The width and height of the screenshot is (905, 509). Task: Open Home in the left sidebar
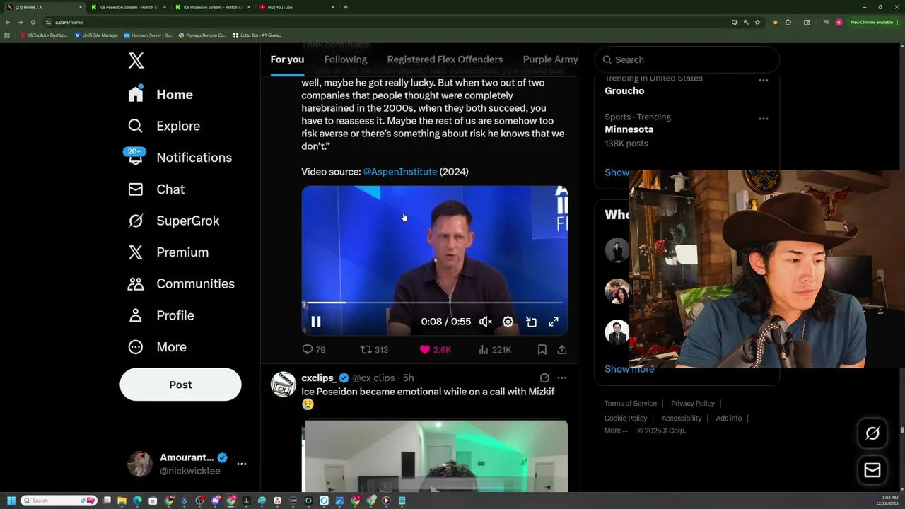pos(160,94)
